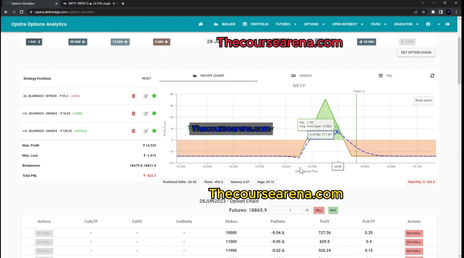Edit the 18850CE position
The image size is (464, 258).
coord(146,113)
